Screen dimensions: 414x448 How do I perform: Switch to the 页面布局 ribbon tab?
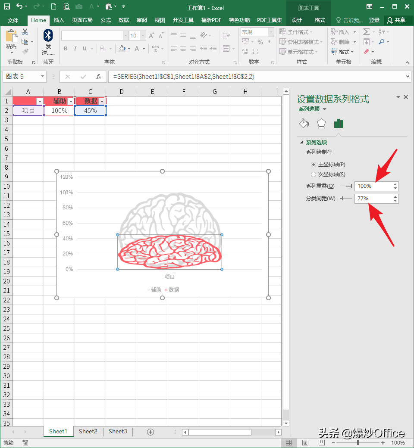click(82, 20)
